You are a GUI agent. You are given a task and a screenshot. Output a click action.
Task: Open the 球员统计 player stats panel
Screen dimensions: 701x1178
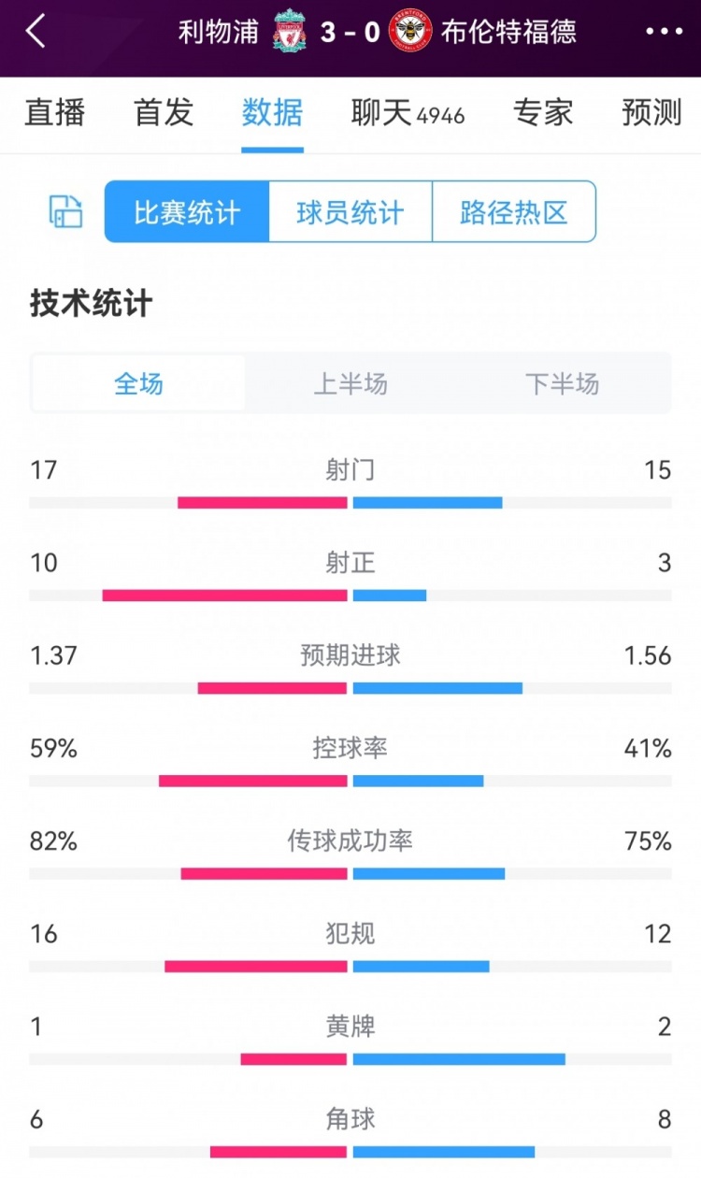point(350,211)
